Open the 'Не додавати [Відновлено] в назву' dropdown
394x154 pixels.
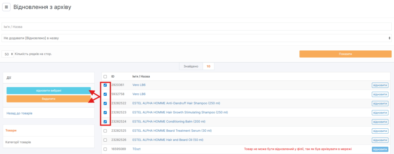(x=197, y=38)
